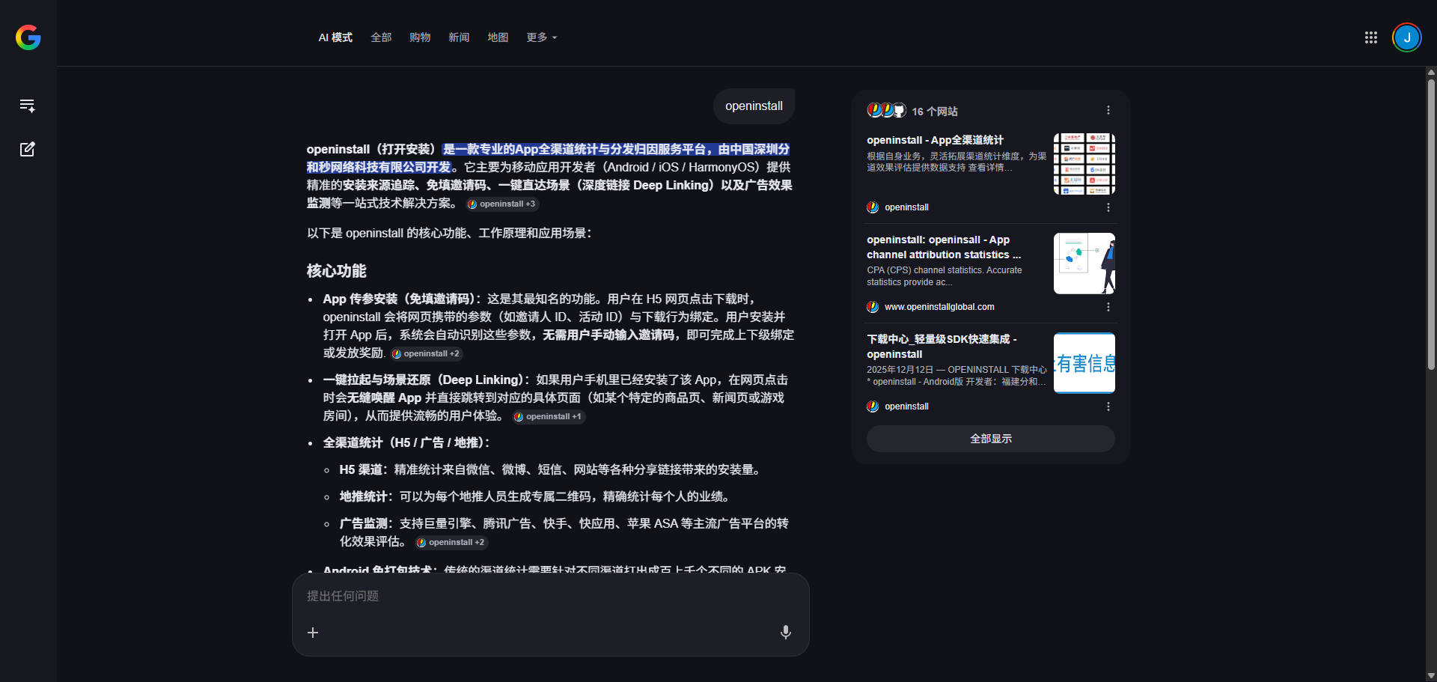Viewport: 1437px width, 682px height.
Task: Open options for www.openinstallglobal.com source
Action: click(1108, 307)
